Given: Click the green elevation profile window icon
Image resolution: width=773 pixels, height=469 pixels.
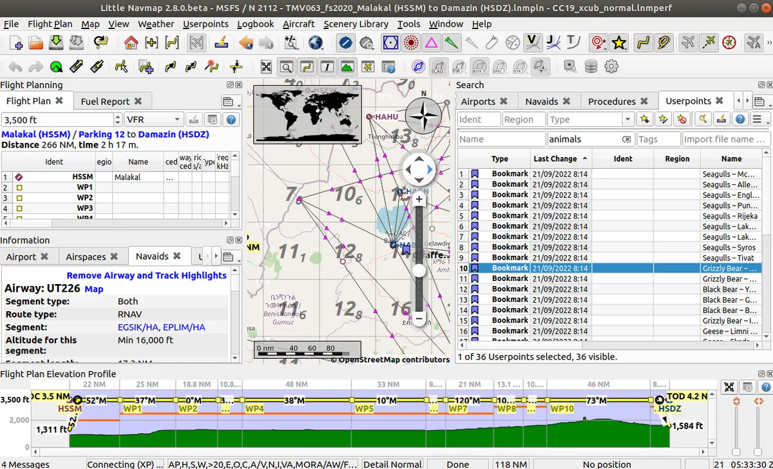Looking at the screenshot, I should tap(347, 66).
